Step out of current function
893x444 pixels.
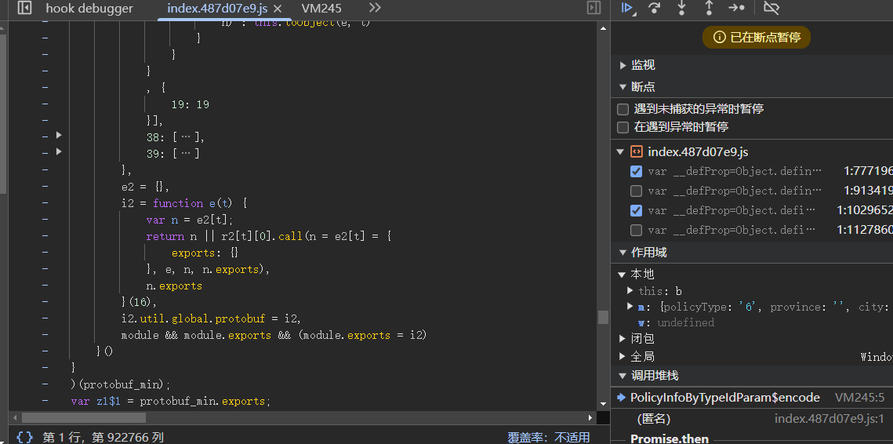(x=709, y=8)
